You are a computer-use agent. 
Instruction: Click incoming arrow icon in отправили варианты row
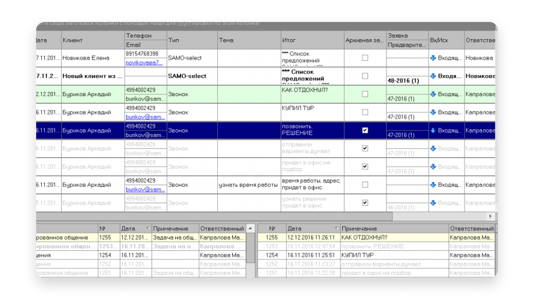[433, 149]
